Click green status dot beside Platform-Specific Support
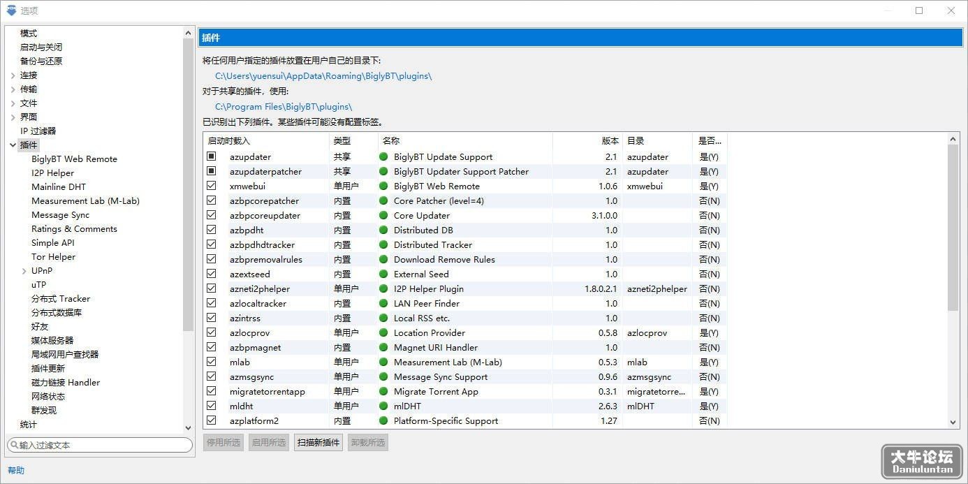Viewport: 968px width, 484px height. 383,420
